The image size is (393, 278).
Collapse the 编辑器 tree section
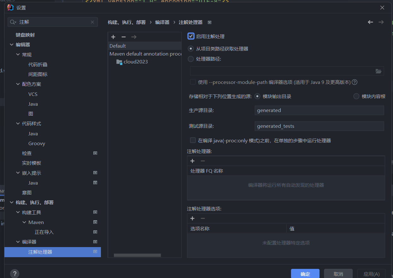[x=12, y=45]
